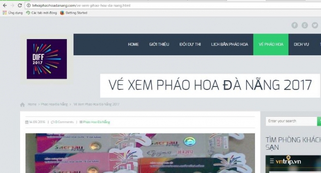Click the DIFF 2017 logo

tap(47, 59)
